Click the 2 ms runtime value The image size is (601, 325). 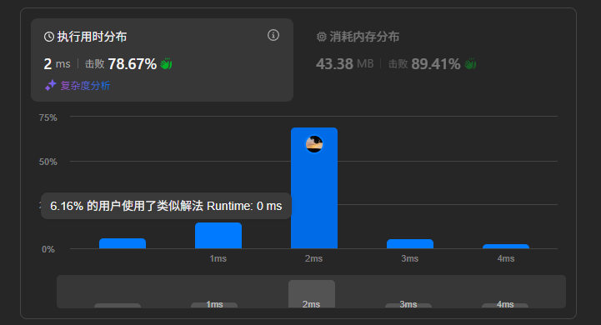[x=58, y=64]
